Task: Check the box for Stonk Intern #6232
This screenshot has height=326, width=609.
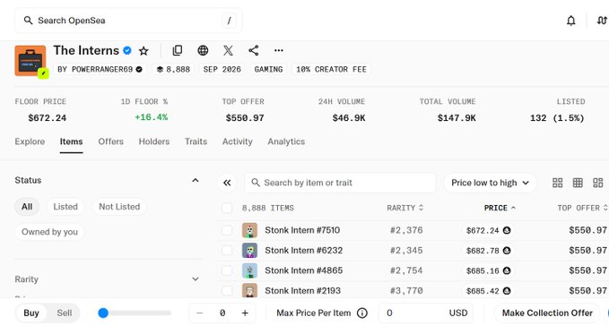Action: coord(227,251)
